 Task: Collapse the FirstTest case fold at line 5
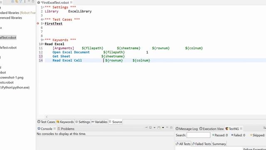point(44,23)
